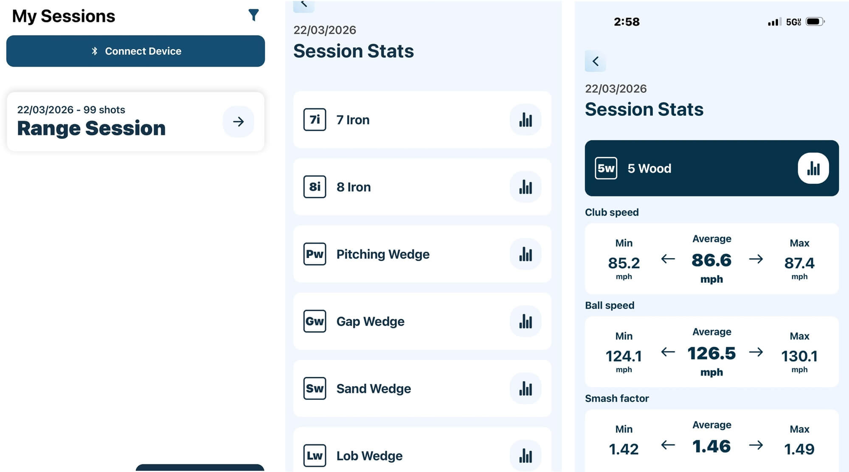The image size is (849, 472).
Task: Open the sessions filter funnel icon
Action: click(x=253, y=15)
